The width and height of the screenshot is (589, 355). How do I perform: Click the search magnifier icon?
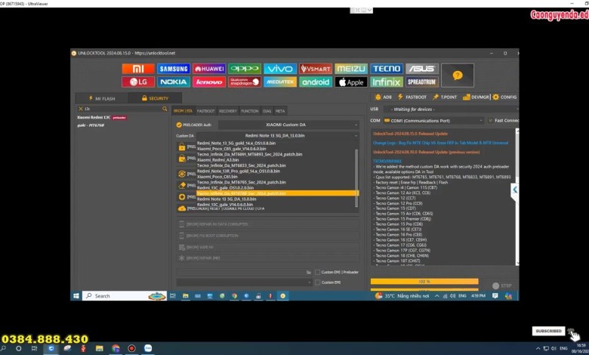click(165, 109)
